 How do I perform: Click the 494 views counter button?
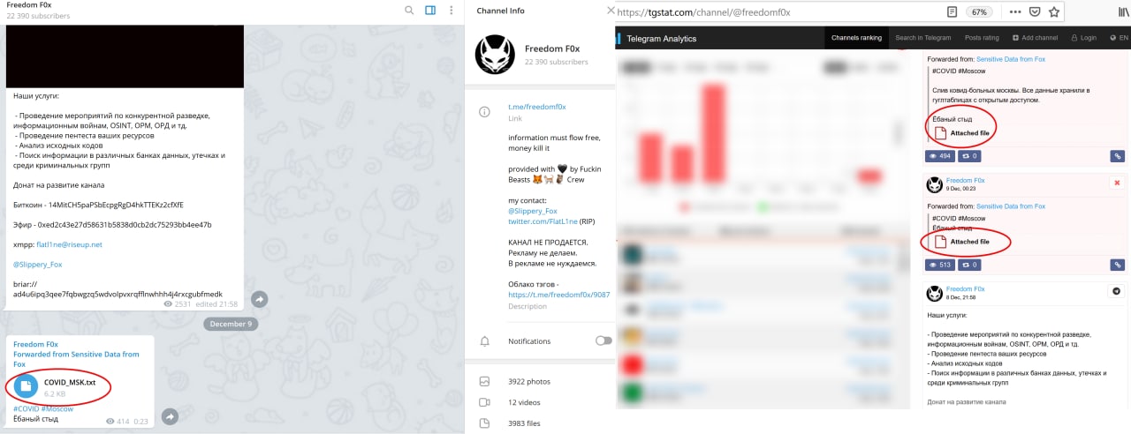click(940, 156)
